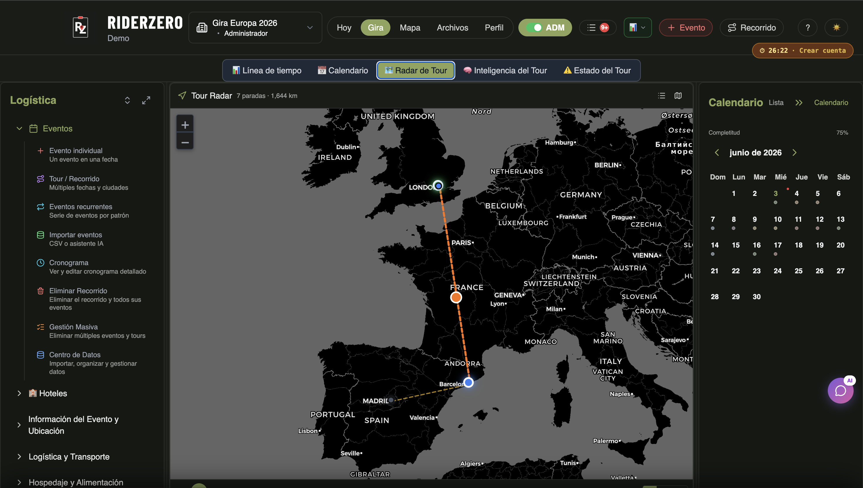Image resolution: width=863 pixels, height=488 pixels.
Task: Switch to Línea de tiempo view
Action: tap(267, 70)
